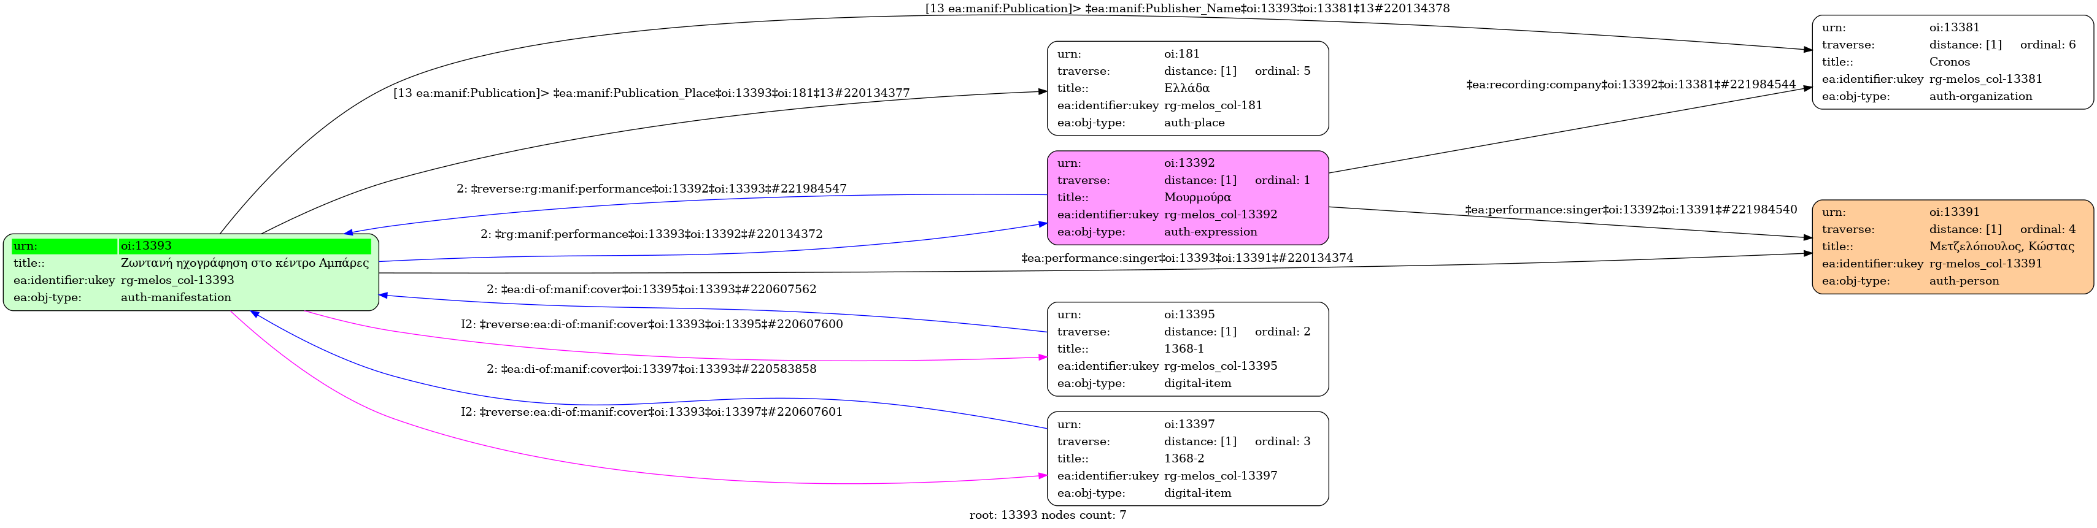Select digital-item node titled 1368-1

pos(1187,349)
